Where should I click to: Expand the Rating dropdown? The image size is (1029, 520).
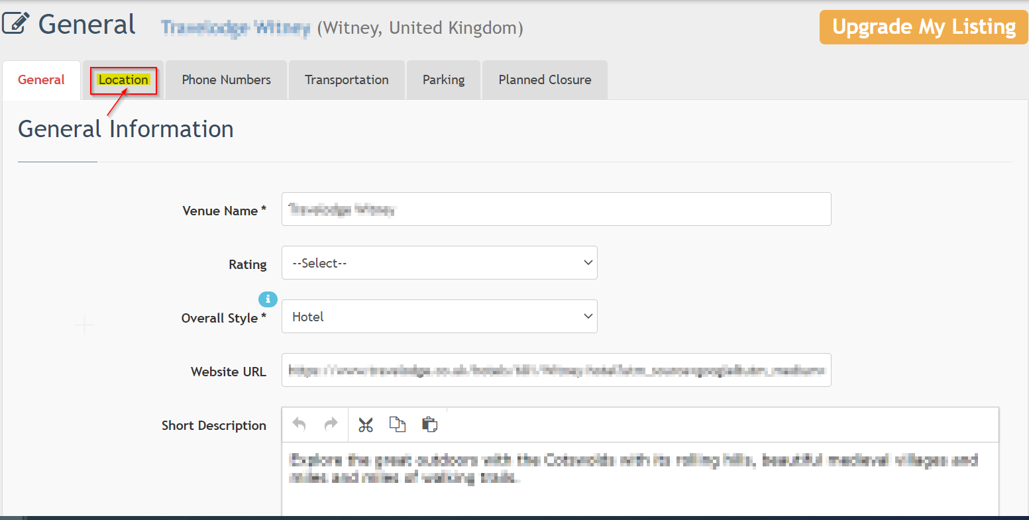coord(439,263)
